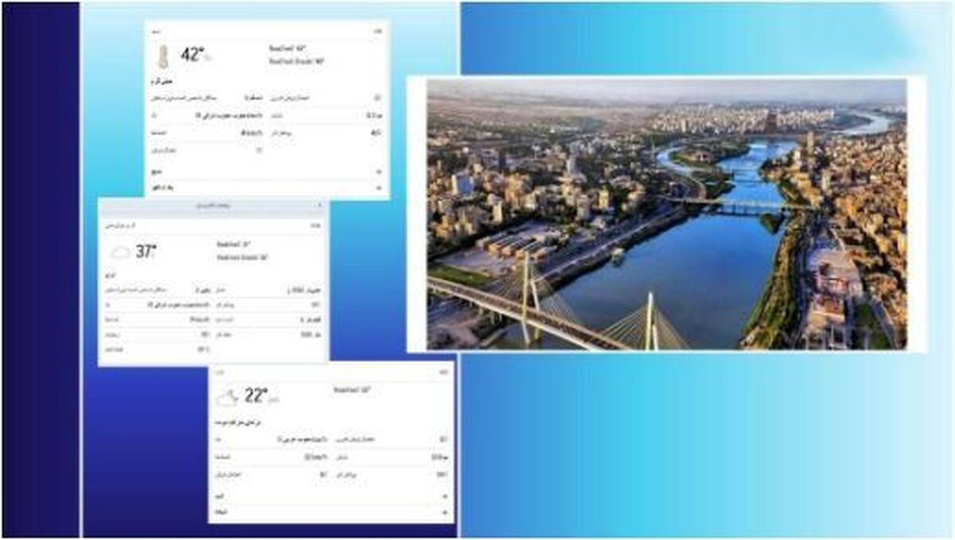Click the RealFeel text in the 22° panel
955x540 pixels.
[353, 390]
